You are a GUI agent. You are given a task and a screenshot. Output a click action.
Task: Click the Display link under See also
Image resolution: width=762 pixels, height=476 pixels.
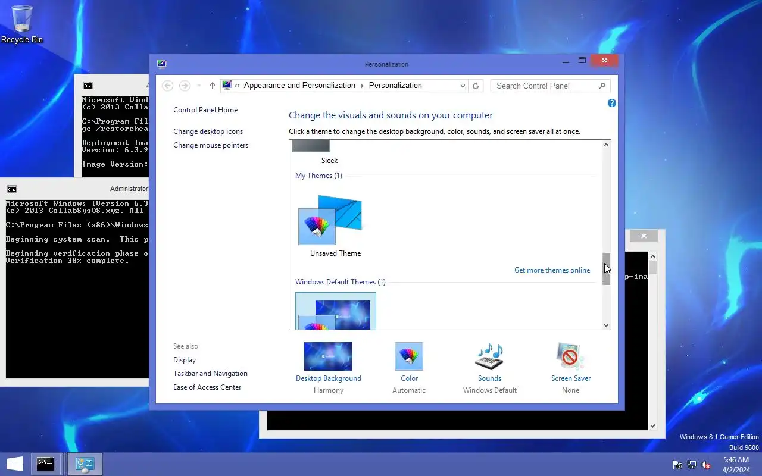pos(185,360)
